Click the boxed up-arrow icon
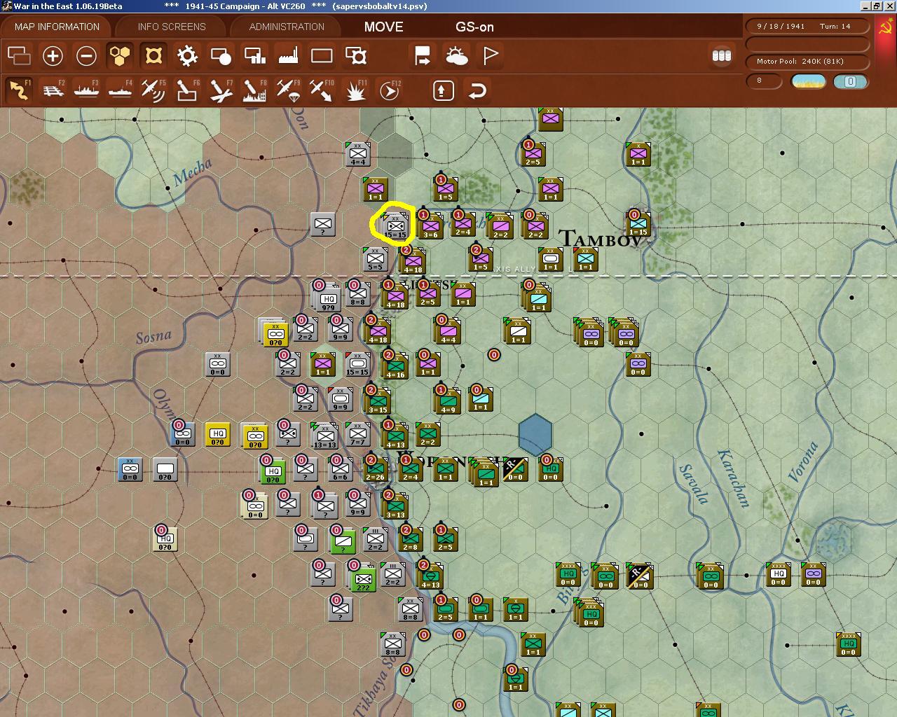 click(443, 90)
